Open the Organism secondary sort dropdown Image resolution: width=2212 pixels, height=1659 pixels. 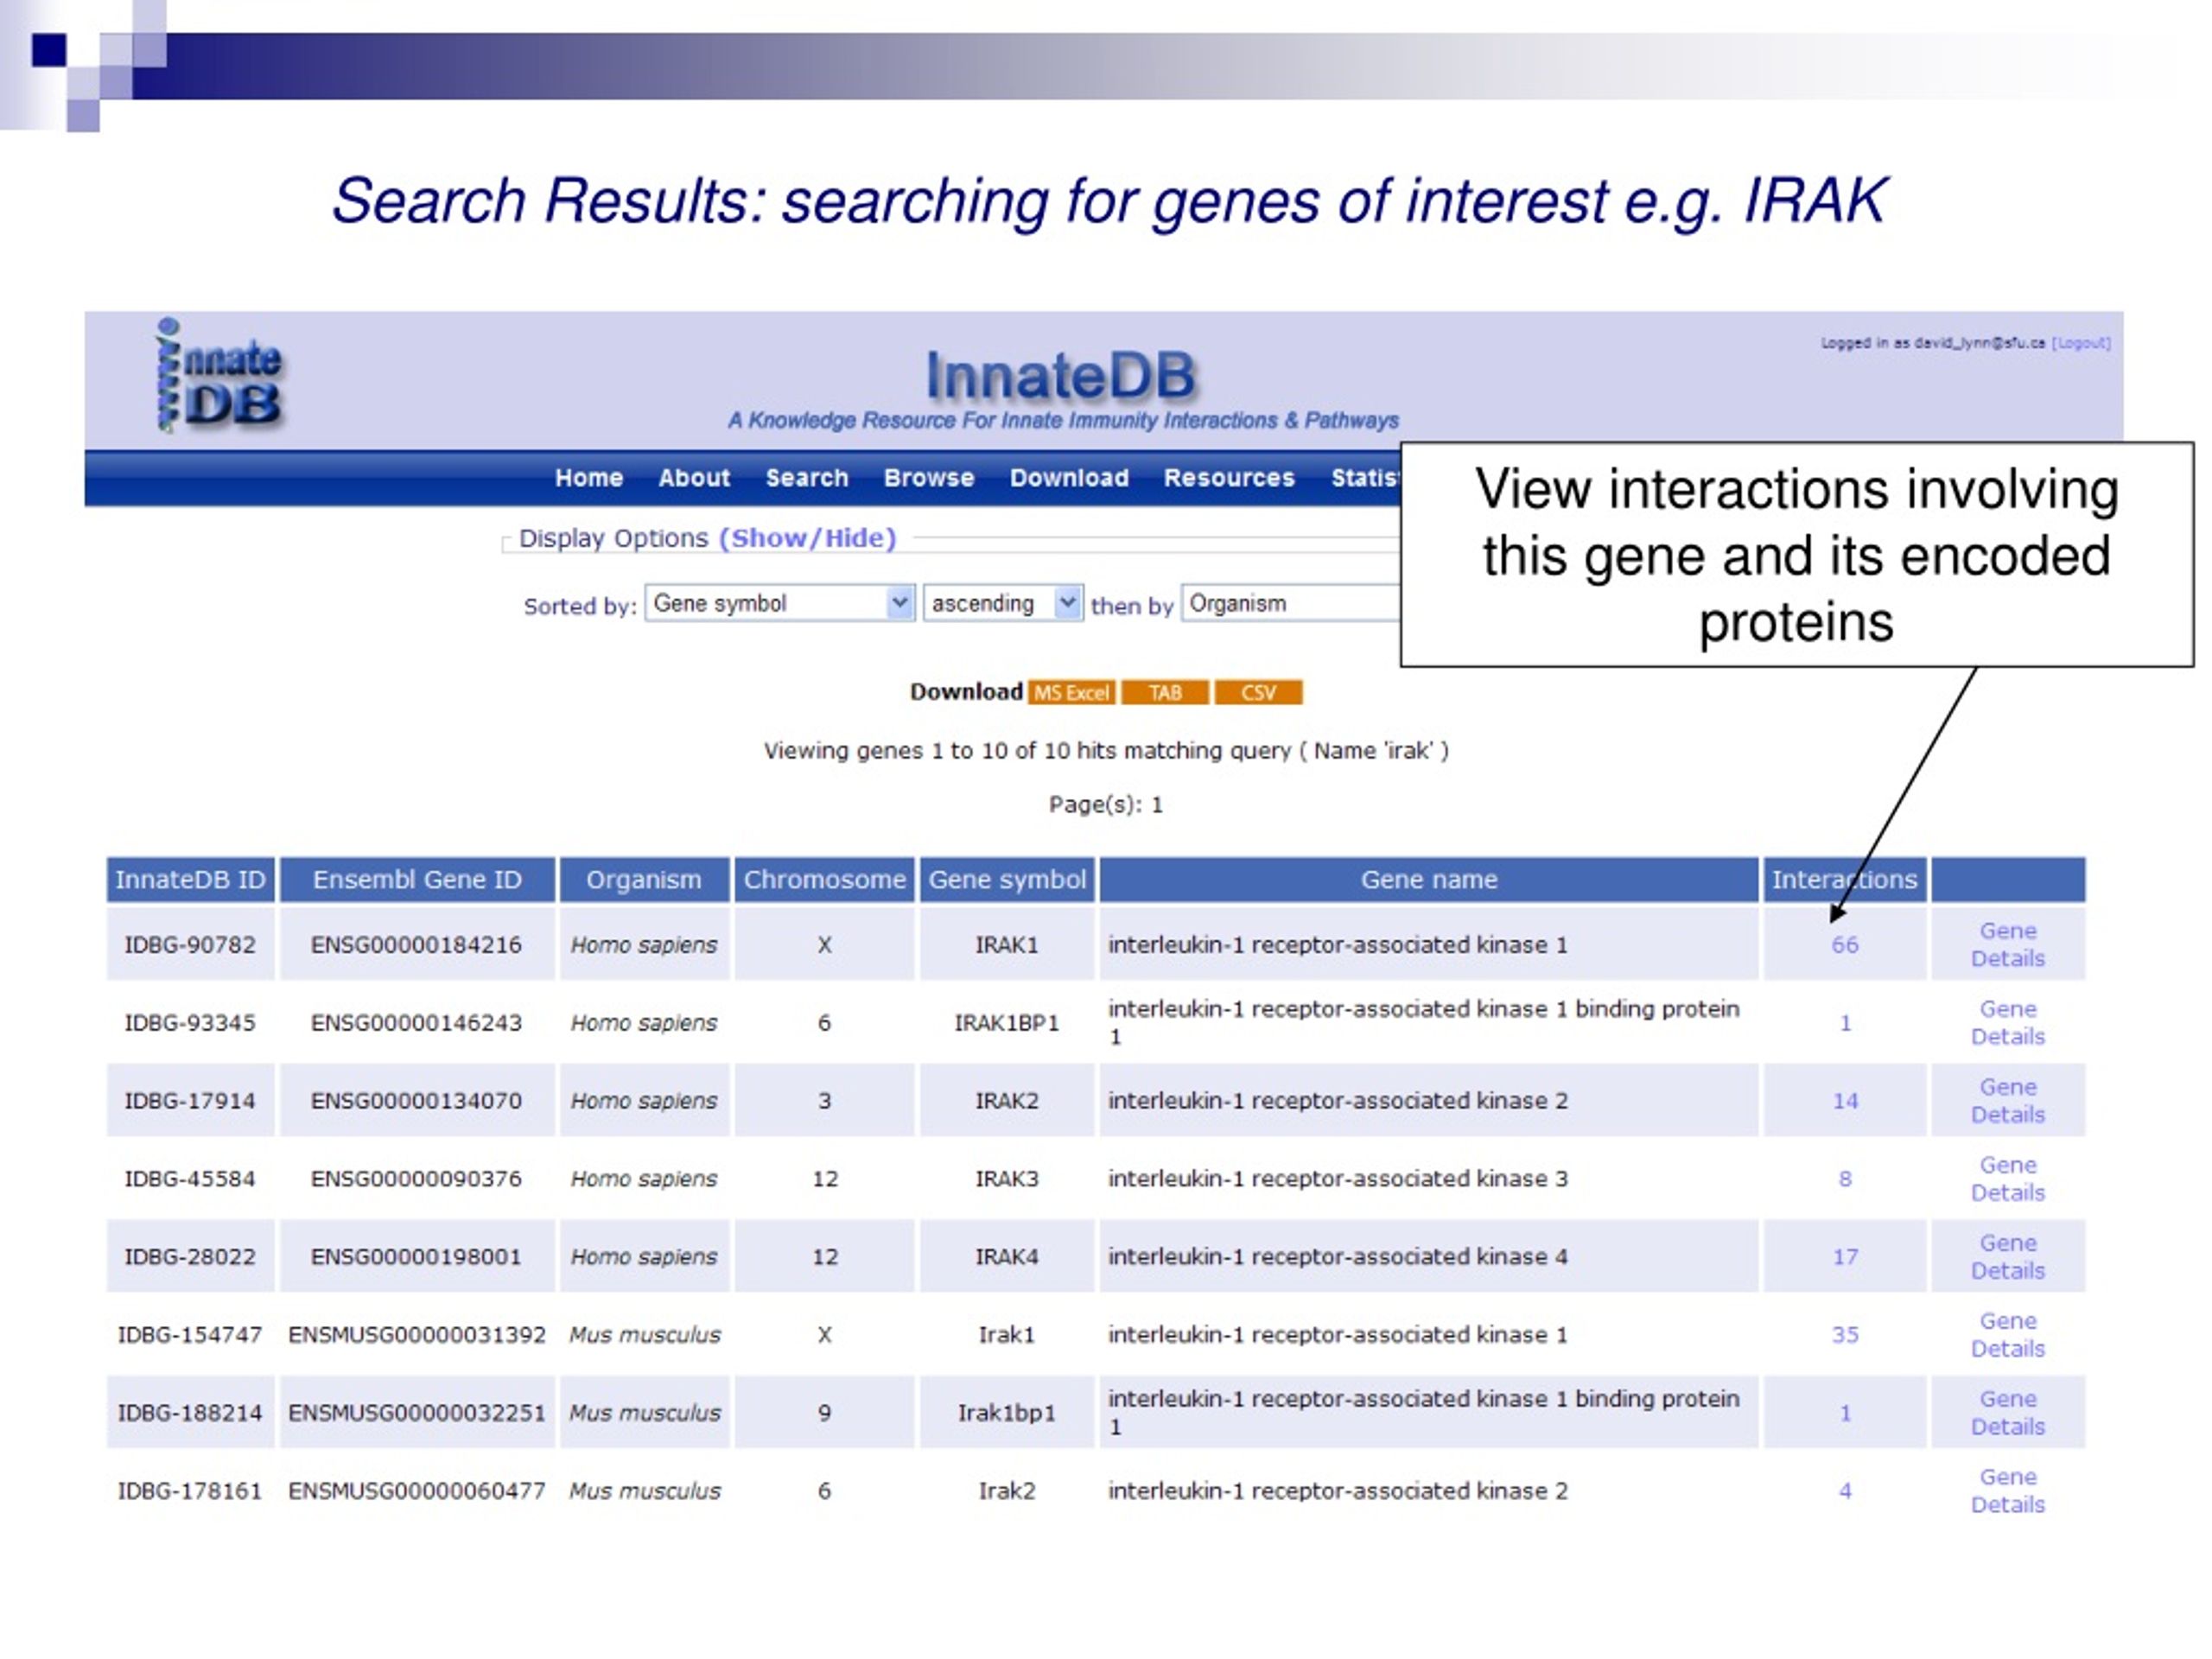point(1291,603)
